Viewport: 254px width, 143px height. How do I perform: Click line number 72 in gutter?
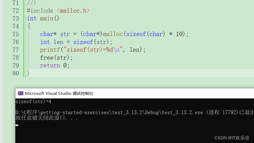click(x=16, y=11)
